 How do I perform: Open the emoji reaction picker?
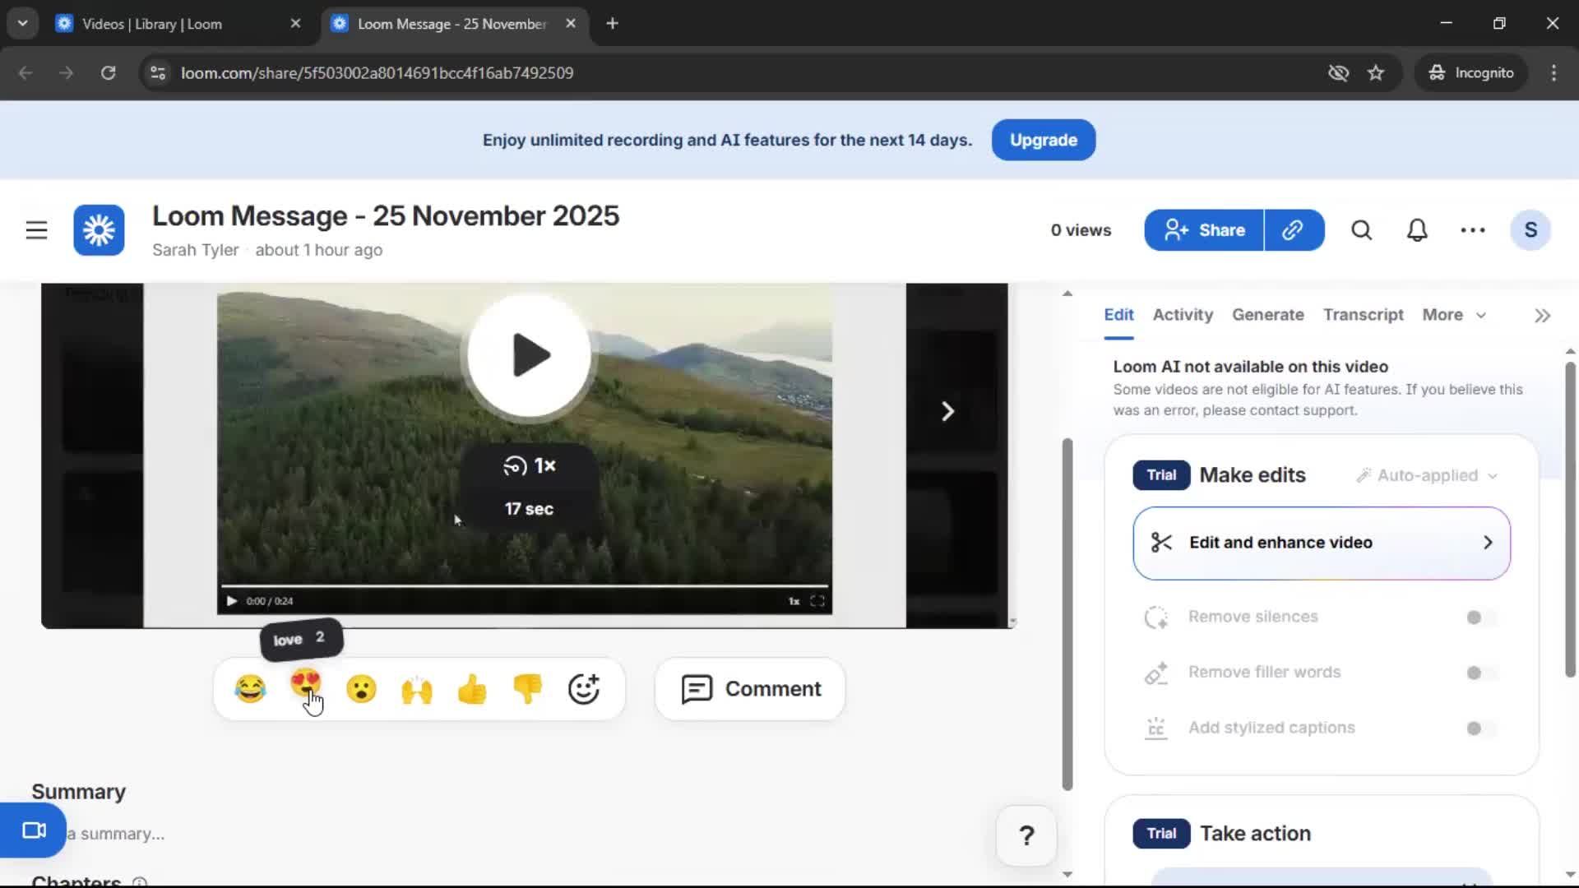click(x=584, y=689)
